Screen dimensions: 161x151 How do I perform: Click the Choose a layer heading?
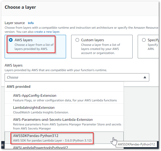point(20,7)
